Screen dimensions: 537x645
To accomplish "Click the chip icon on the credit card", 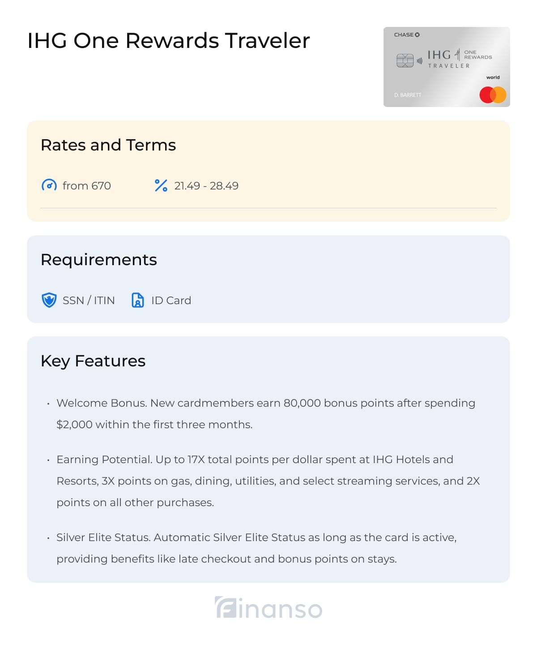I will pyautogui.click(x=405, y=60).
